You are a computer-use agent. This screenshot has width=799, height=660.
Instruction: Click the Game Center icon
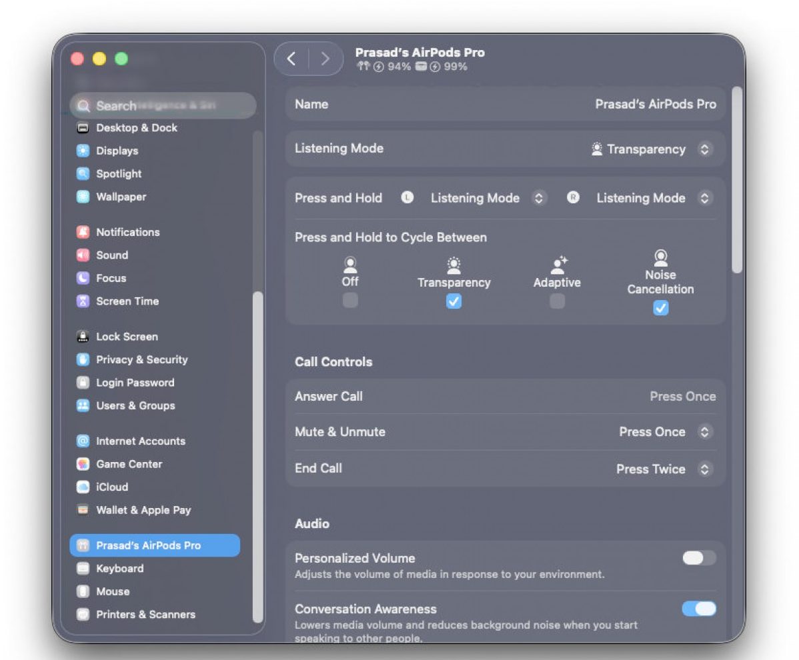point(83,464)
